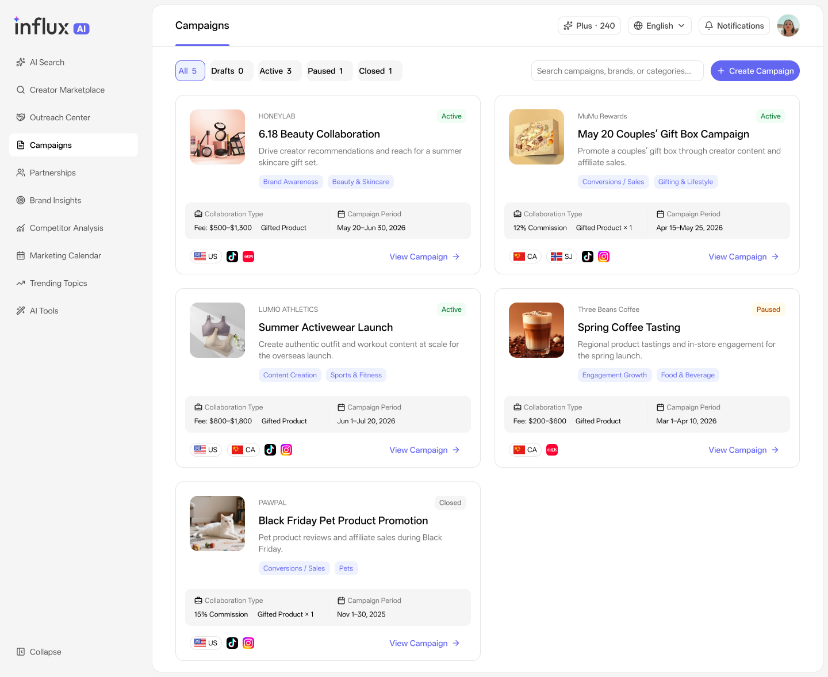Go to Creator Marketplace
Viewport: 828px width, 677px height.
click(x=74, y=90)
